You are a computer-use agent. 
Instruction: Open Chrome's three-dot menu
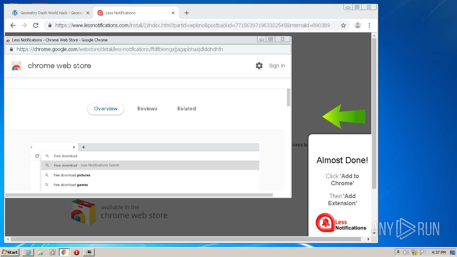369,25
